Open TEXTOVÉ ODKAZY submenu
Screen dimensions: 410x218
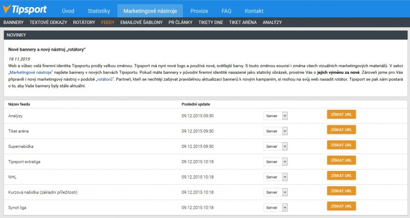point(48,23)
